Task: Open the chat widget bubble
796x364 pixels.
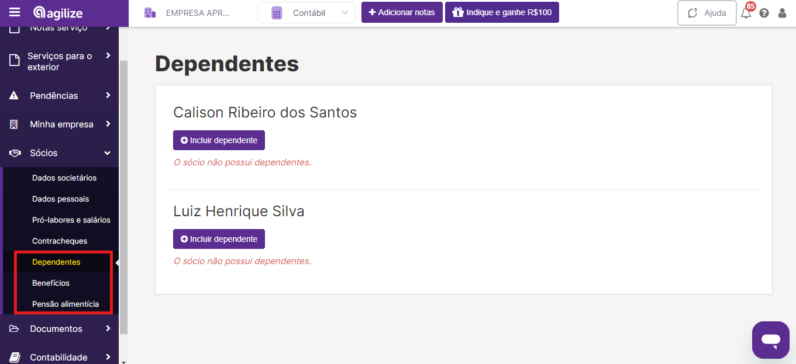Action: 771,339
